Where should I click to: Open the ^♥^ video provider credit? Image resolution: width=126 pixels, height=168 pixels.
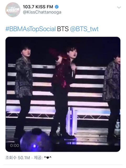48,157
